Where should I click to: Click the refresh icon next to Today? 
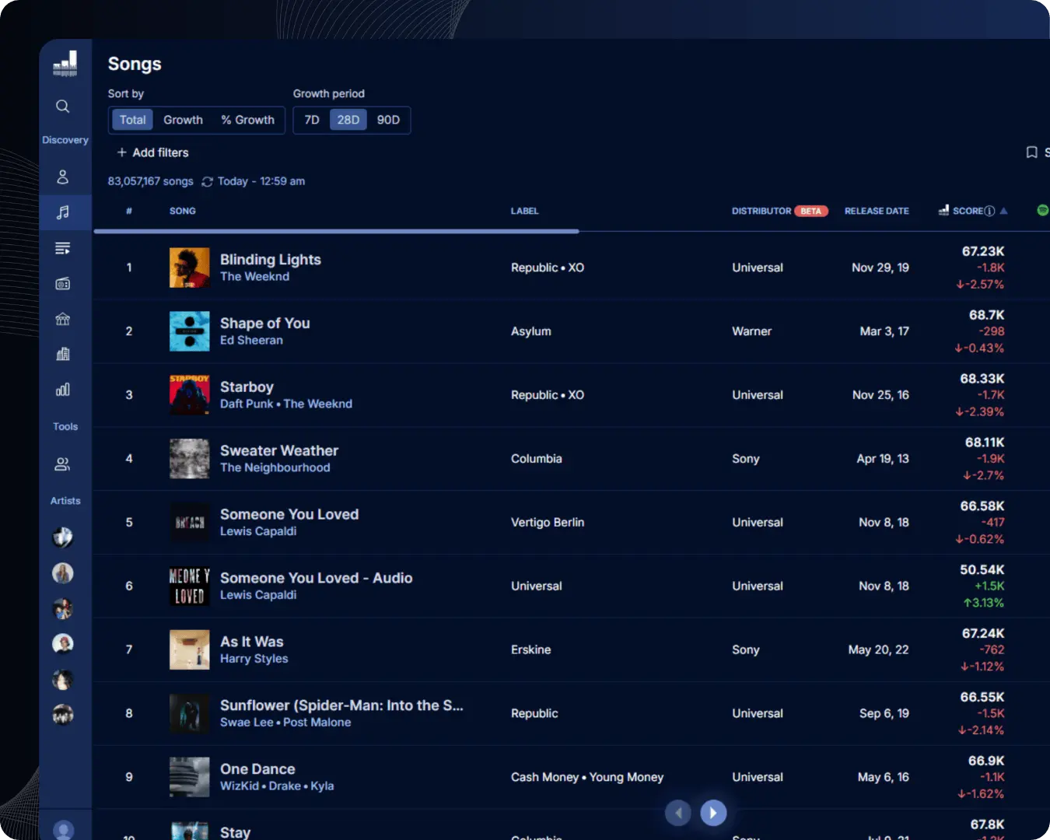pyautogui.click(x=207, y=181)
